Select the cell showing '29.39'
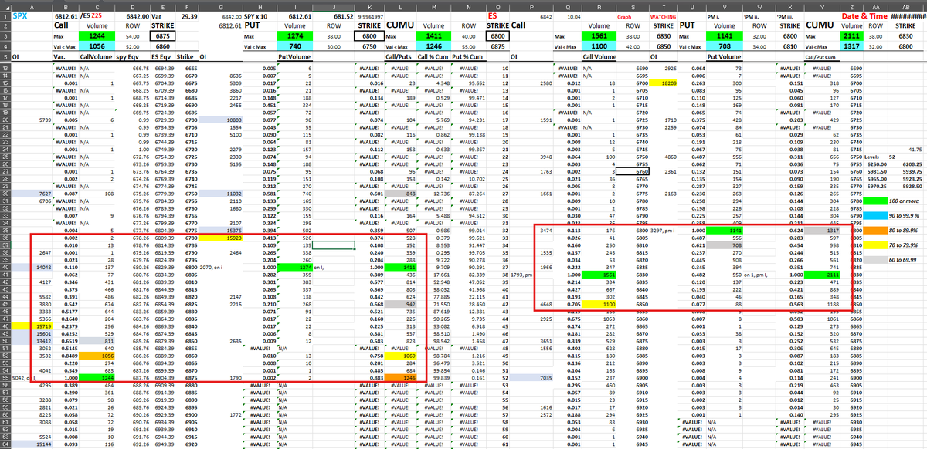Screen dimensions: 927x449 [188, 15]
